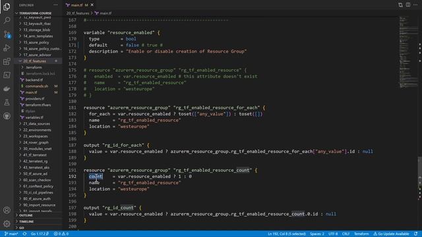The image size is (422, 237).
Task: Open tfplan file in explorer
Action: point(30,111)
